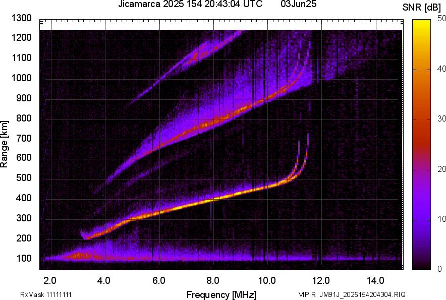Click the SNR colorbar label "40"

[x=441, y=69]
